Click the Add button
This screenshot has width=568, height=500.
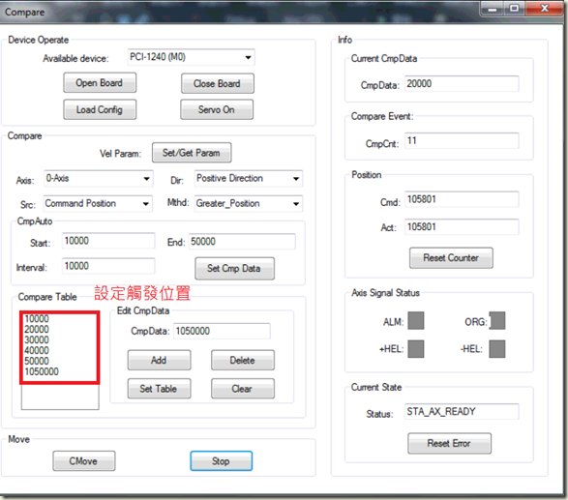[x=159, y=360]
